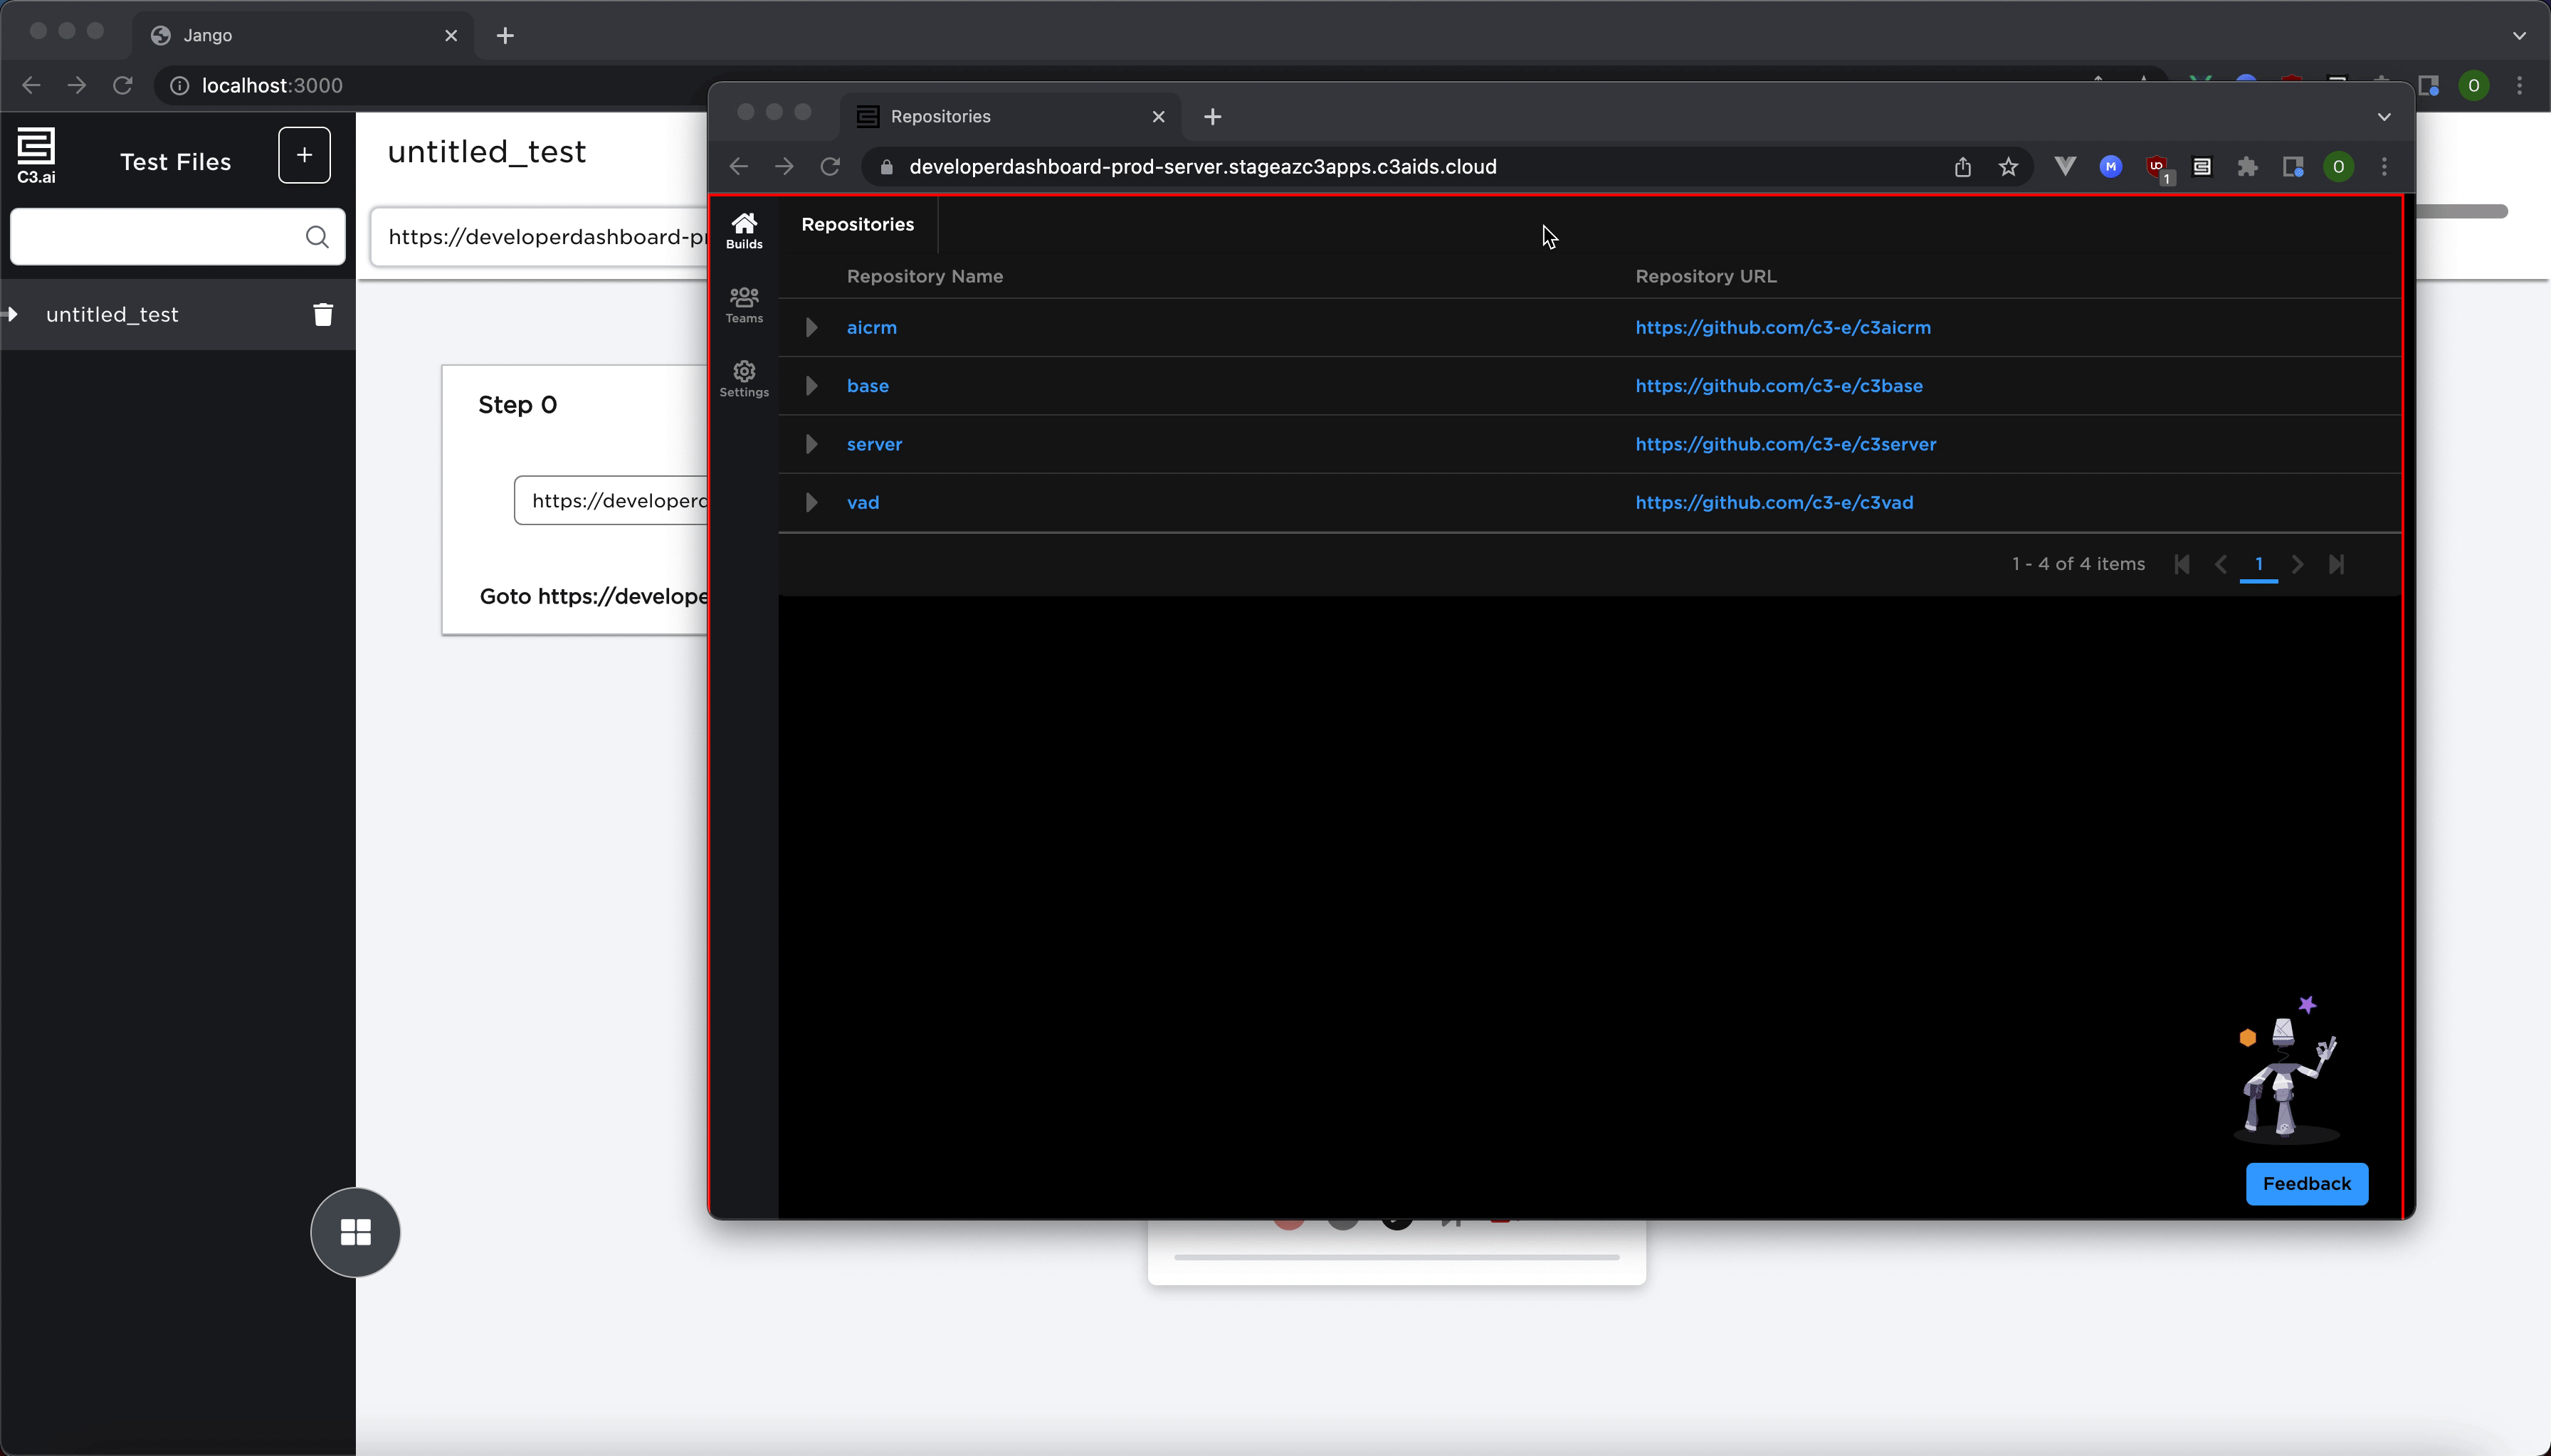The width and height of the screenshot is (2551, 1456).
Task: Bookmark the page with the star icon
Action: 2008,167
